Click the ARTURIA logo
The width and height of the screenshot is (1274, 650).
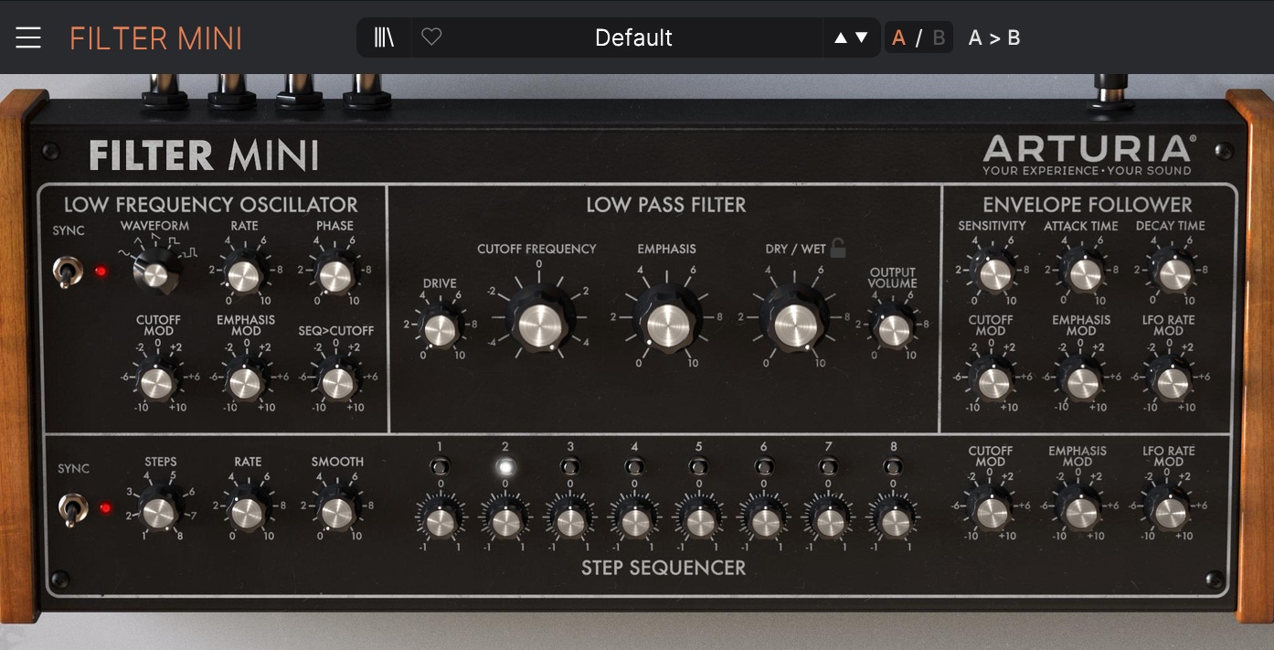(1088, 155)
